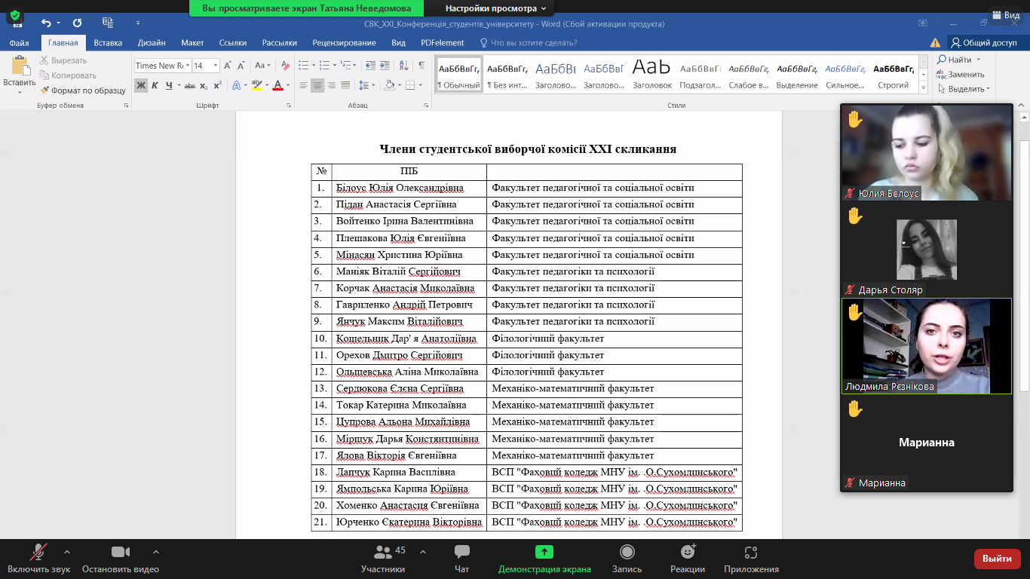Click Общий доступ share button

click(x=983, y=43)
